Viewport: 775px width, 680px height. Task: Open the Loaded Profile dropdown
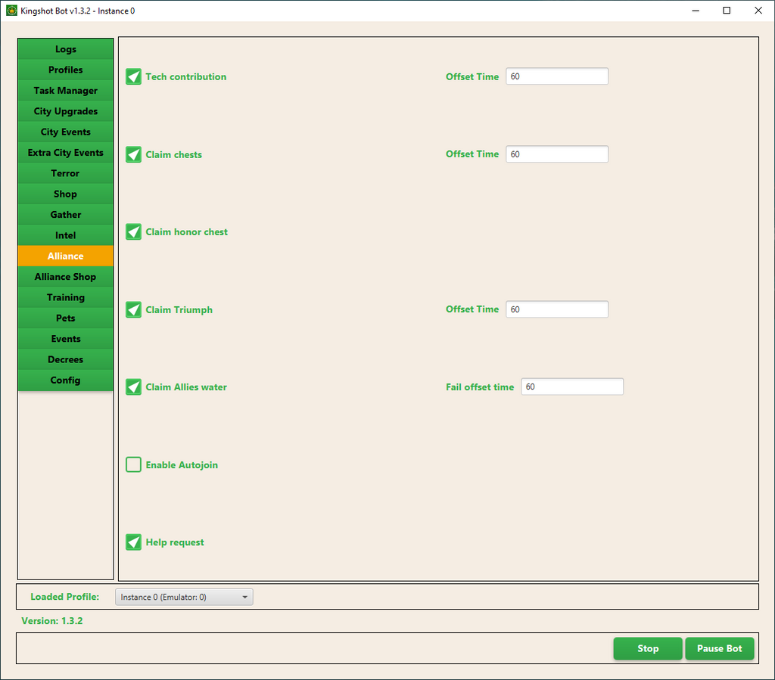tap(184, 597)
